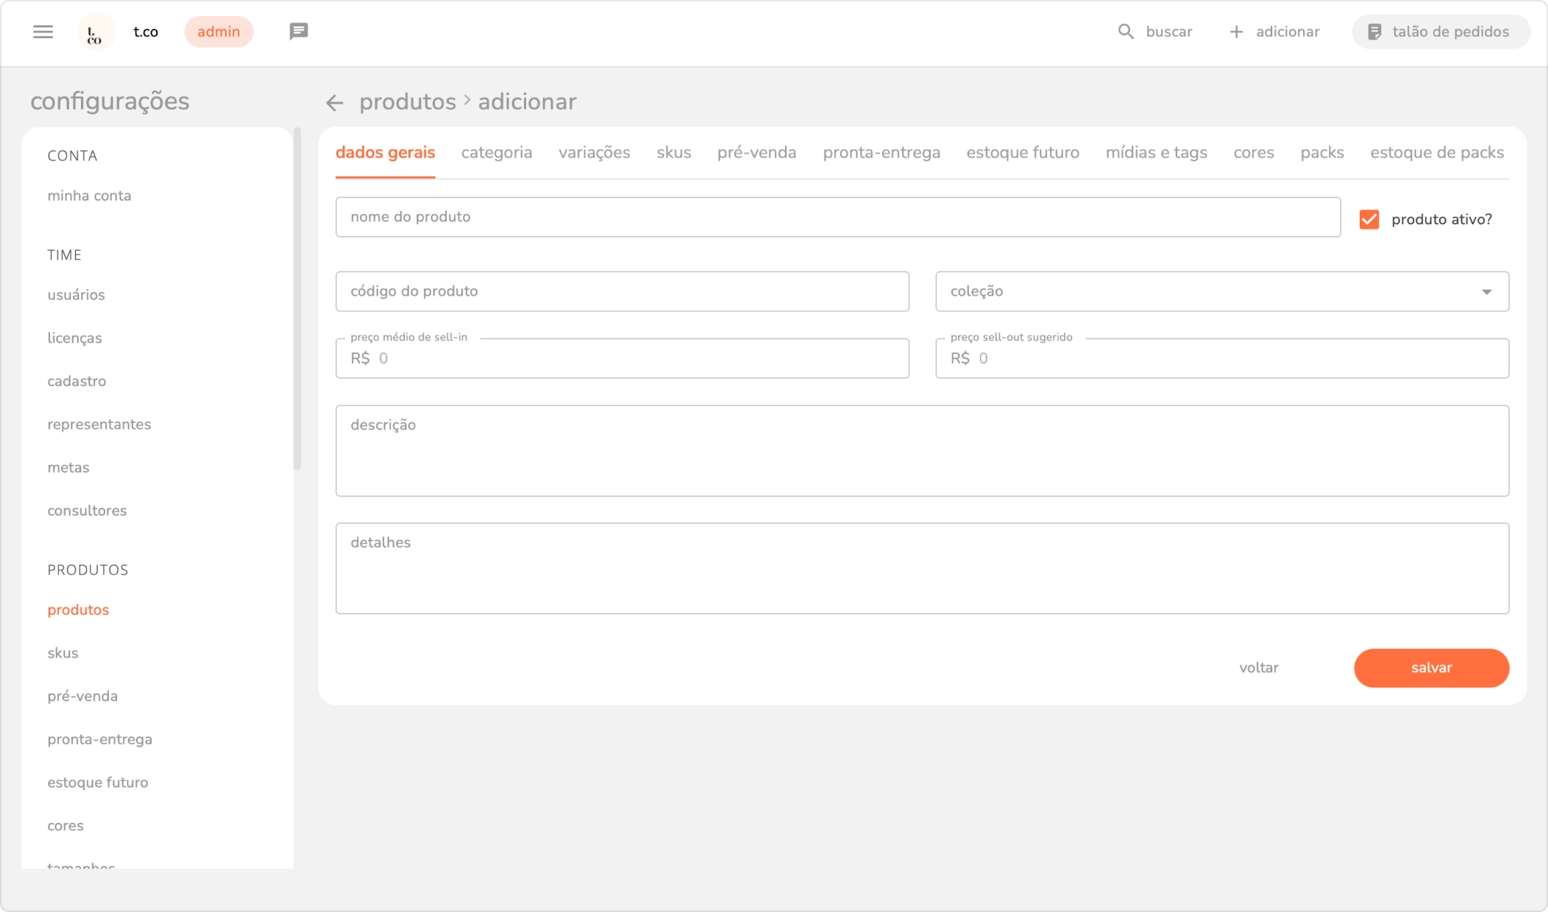1548x912 pixels.
Task: Open the coleção combo box
Action: (1207, 291)
